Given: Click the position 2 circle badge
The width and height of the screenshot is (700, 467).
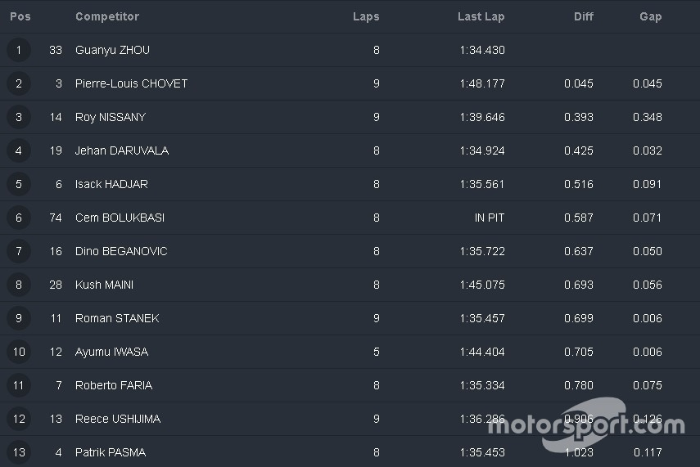Looking at the screenshot, I should pos(19,83).
